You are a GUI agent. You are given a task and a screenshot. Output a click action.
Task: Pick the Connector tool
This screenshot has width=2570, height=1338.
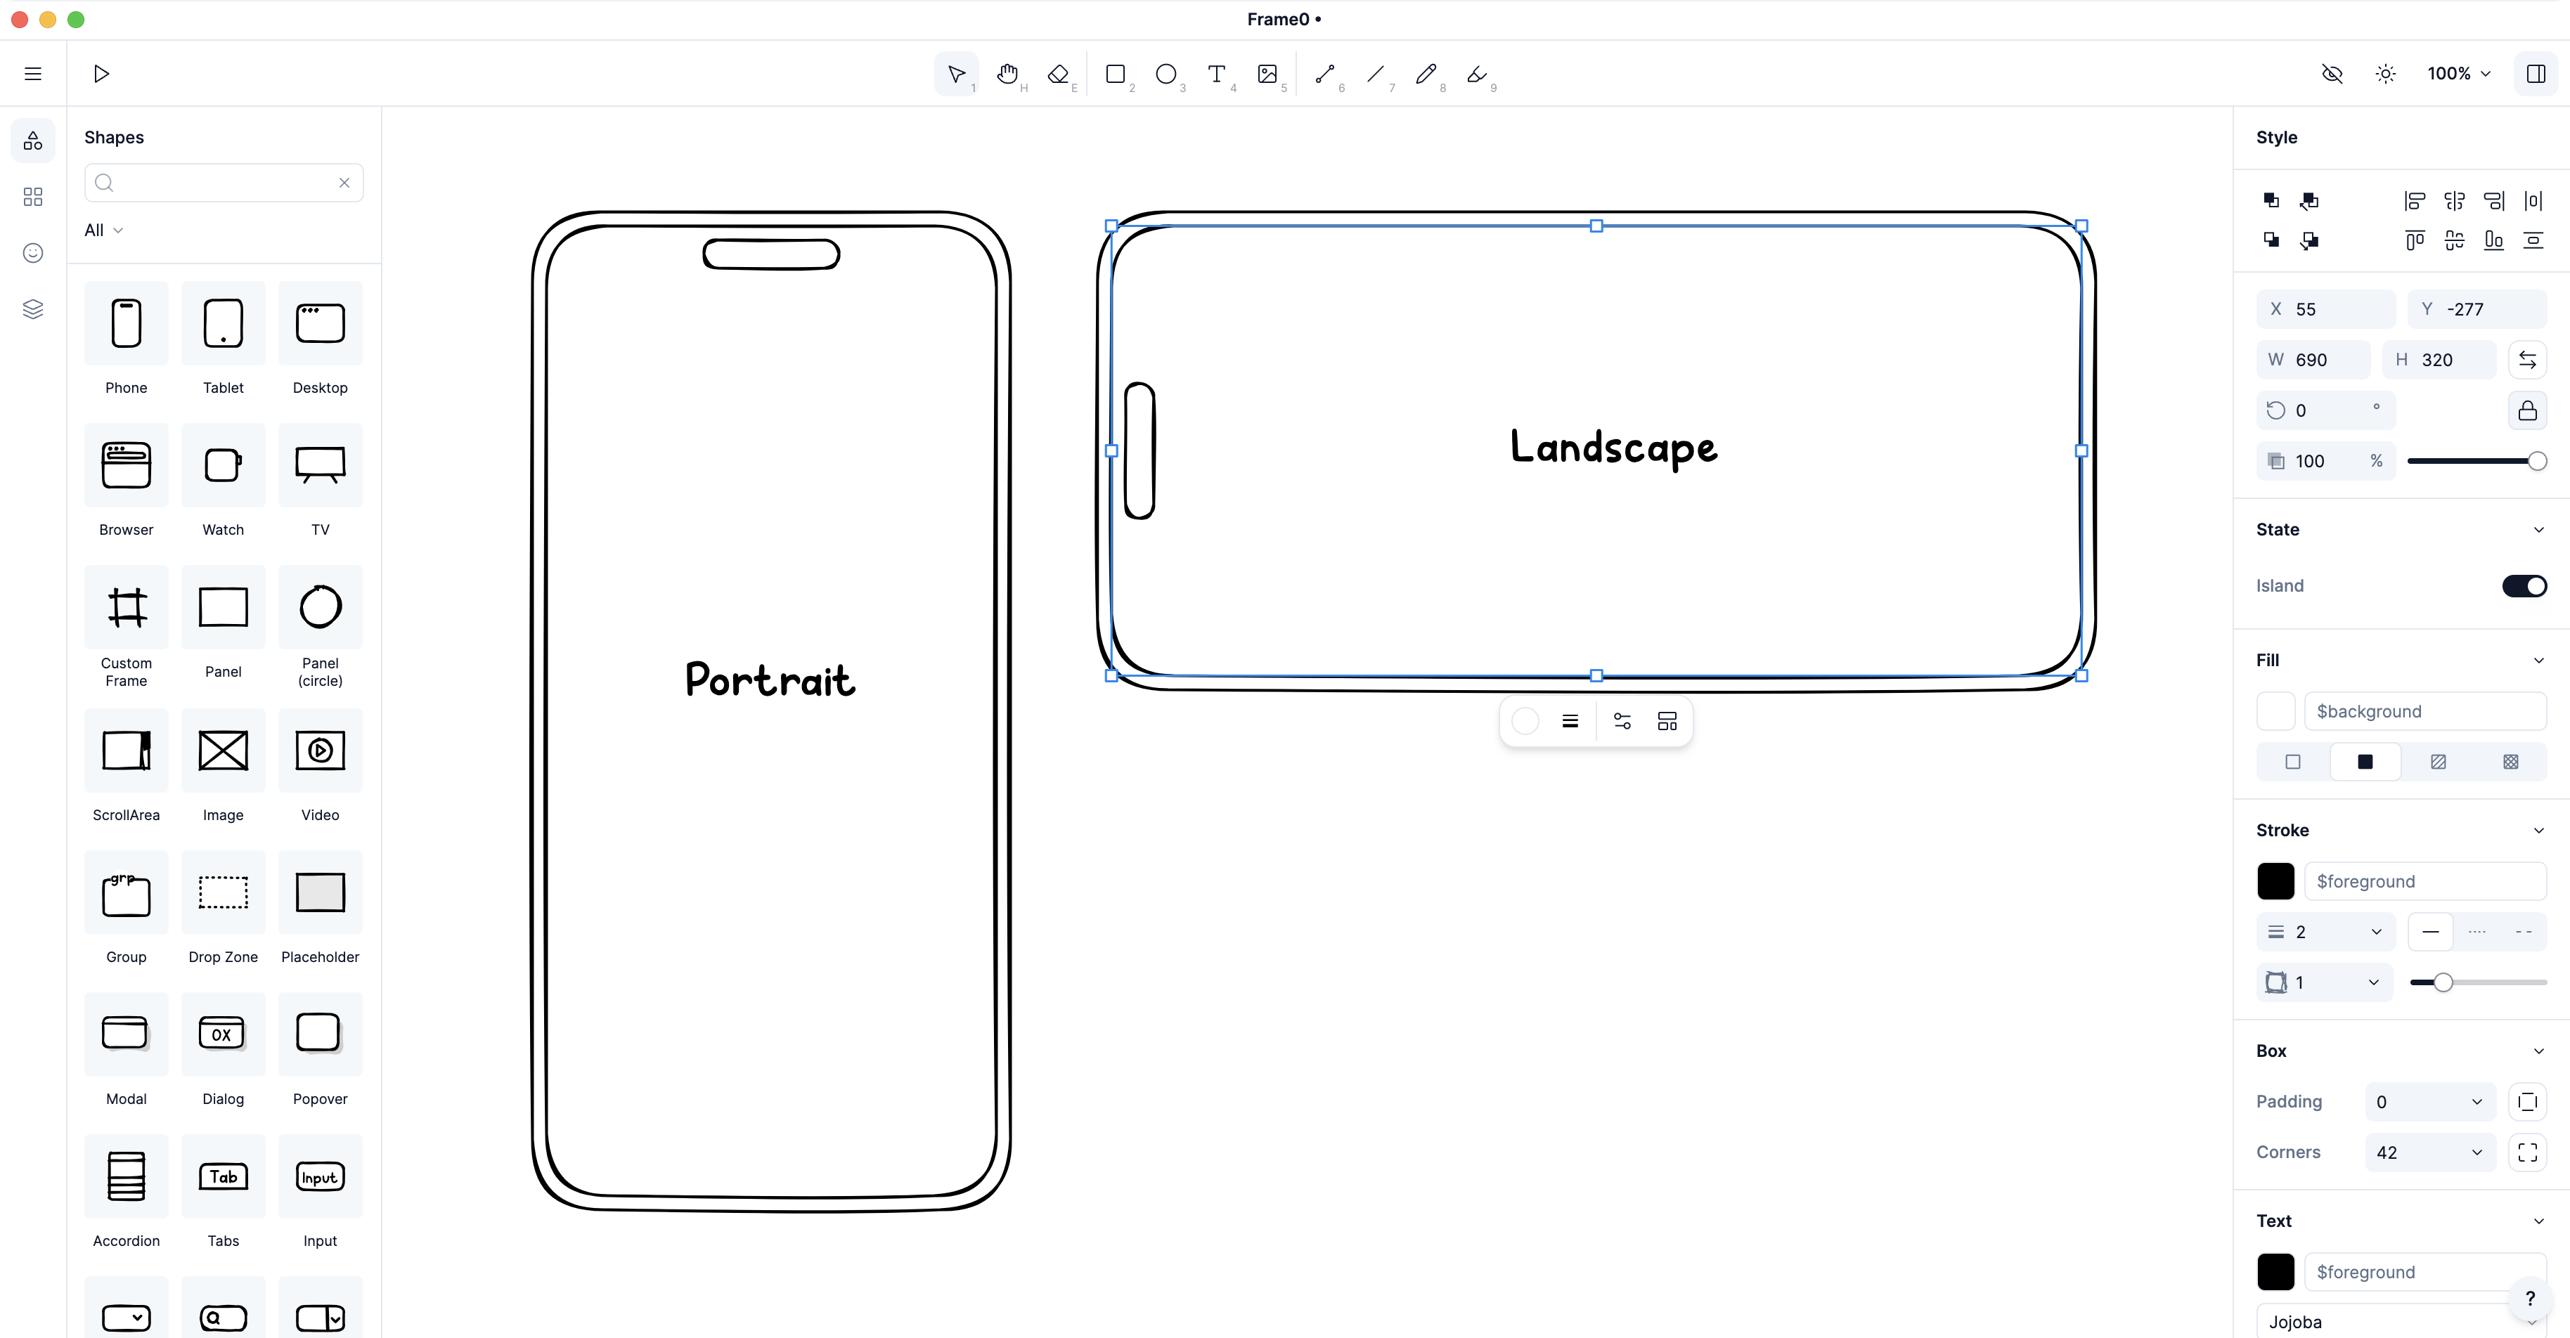pos(1325,74)
